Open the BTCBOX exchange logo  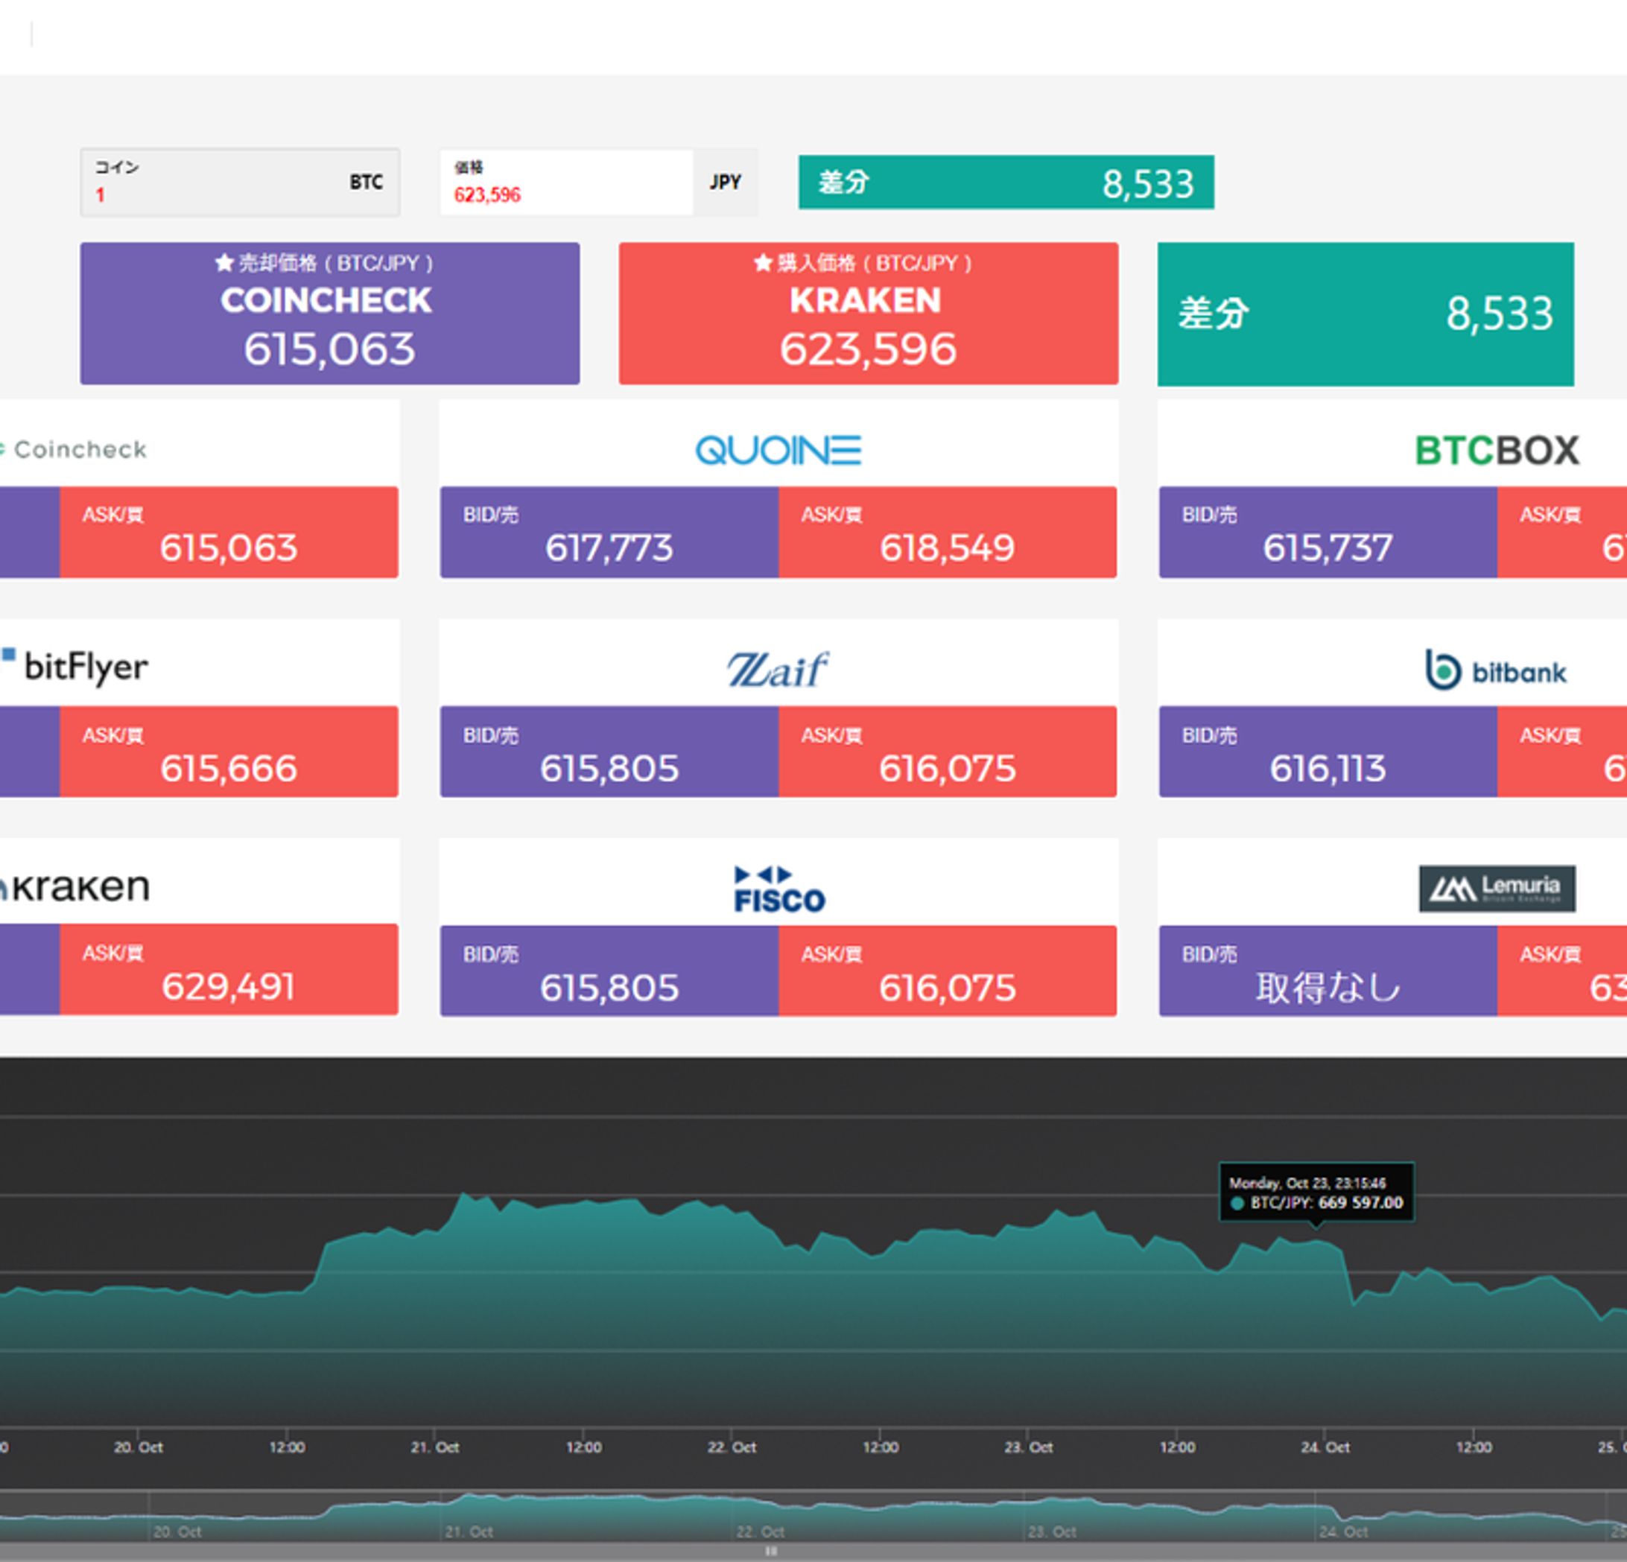point(1497,450)
